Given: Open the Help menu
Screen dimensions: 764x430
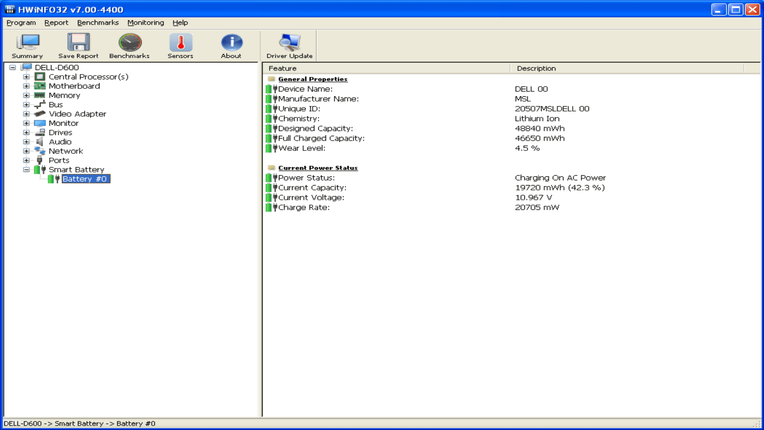Looking at the screenshot, I should click(180, 23).
